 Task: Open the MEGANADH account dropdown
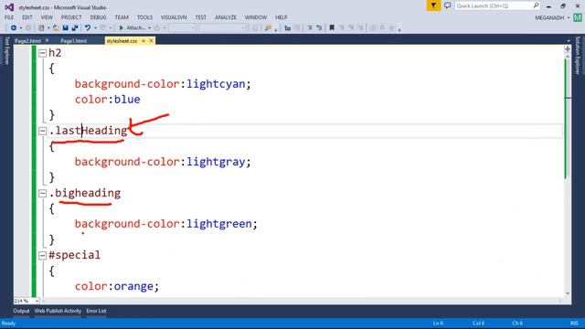(569, 18)
